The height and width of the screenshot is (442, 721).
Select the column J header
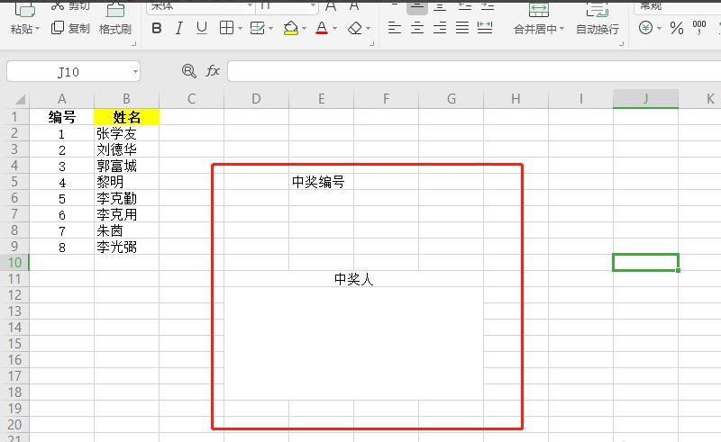645,98
